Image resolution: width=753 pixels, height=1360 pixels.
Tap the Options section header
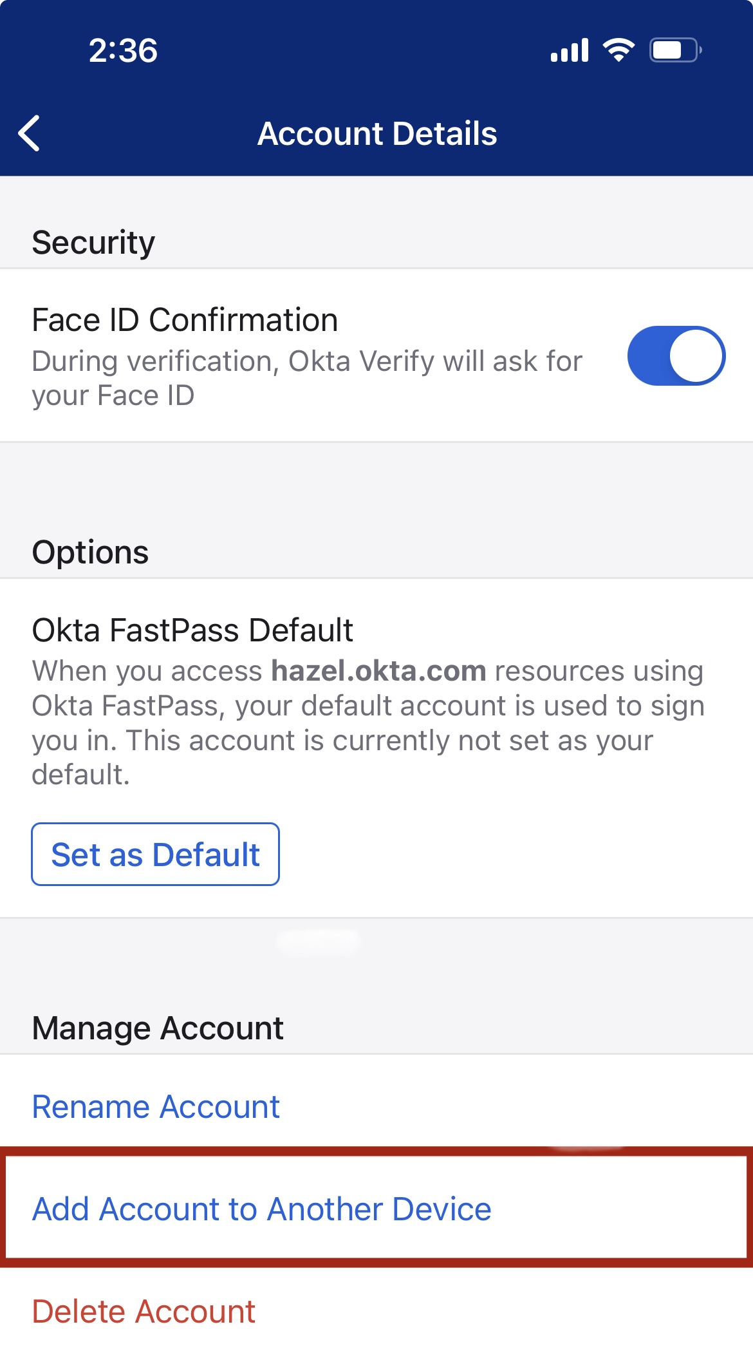point(90,552)
